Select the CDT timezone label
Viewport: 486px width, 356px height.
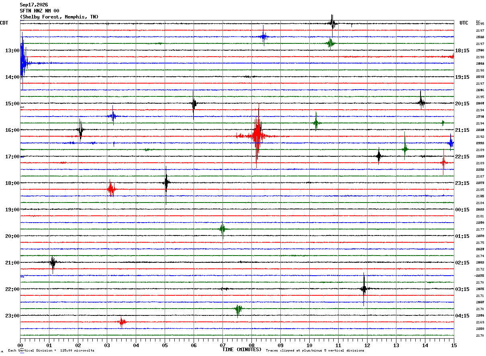pos(4,23)
